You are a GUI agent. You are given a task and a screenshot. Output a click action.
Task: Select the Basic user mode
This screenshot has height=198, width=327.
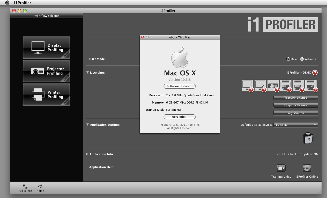pyautogui.click(x=288, y=59)
